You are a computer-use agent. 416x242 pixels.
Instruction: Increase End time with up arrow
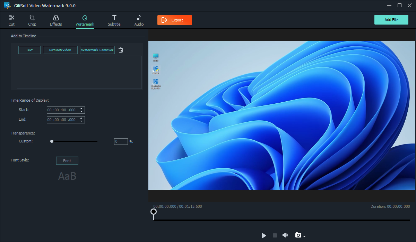[x=81, y=118]
